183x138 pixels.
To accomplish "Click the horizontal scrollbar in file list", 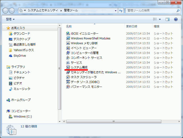I will click(x=113, y=122).
